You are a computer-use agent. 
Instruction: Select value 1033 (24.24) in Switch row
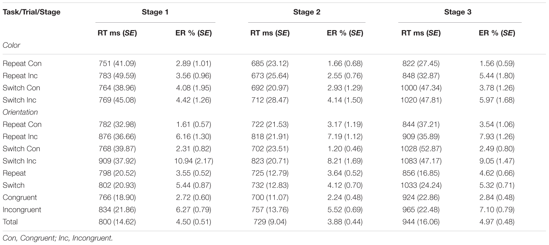(x=421, y=185)
